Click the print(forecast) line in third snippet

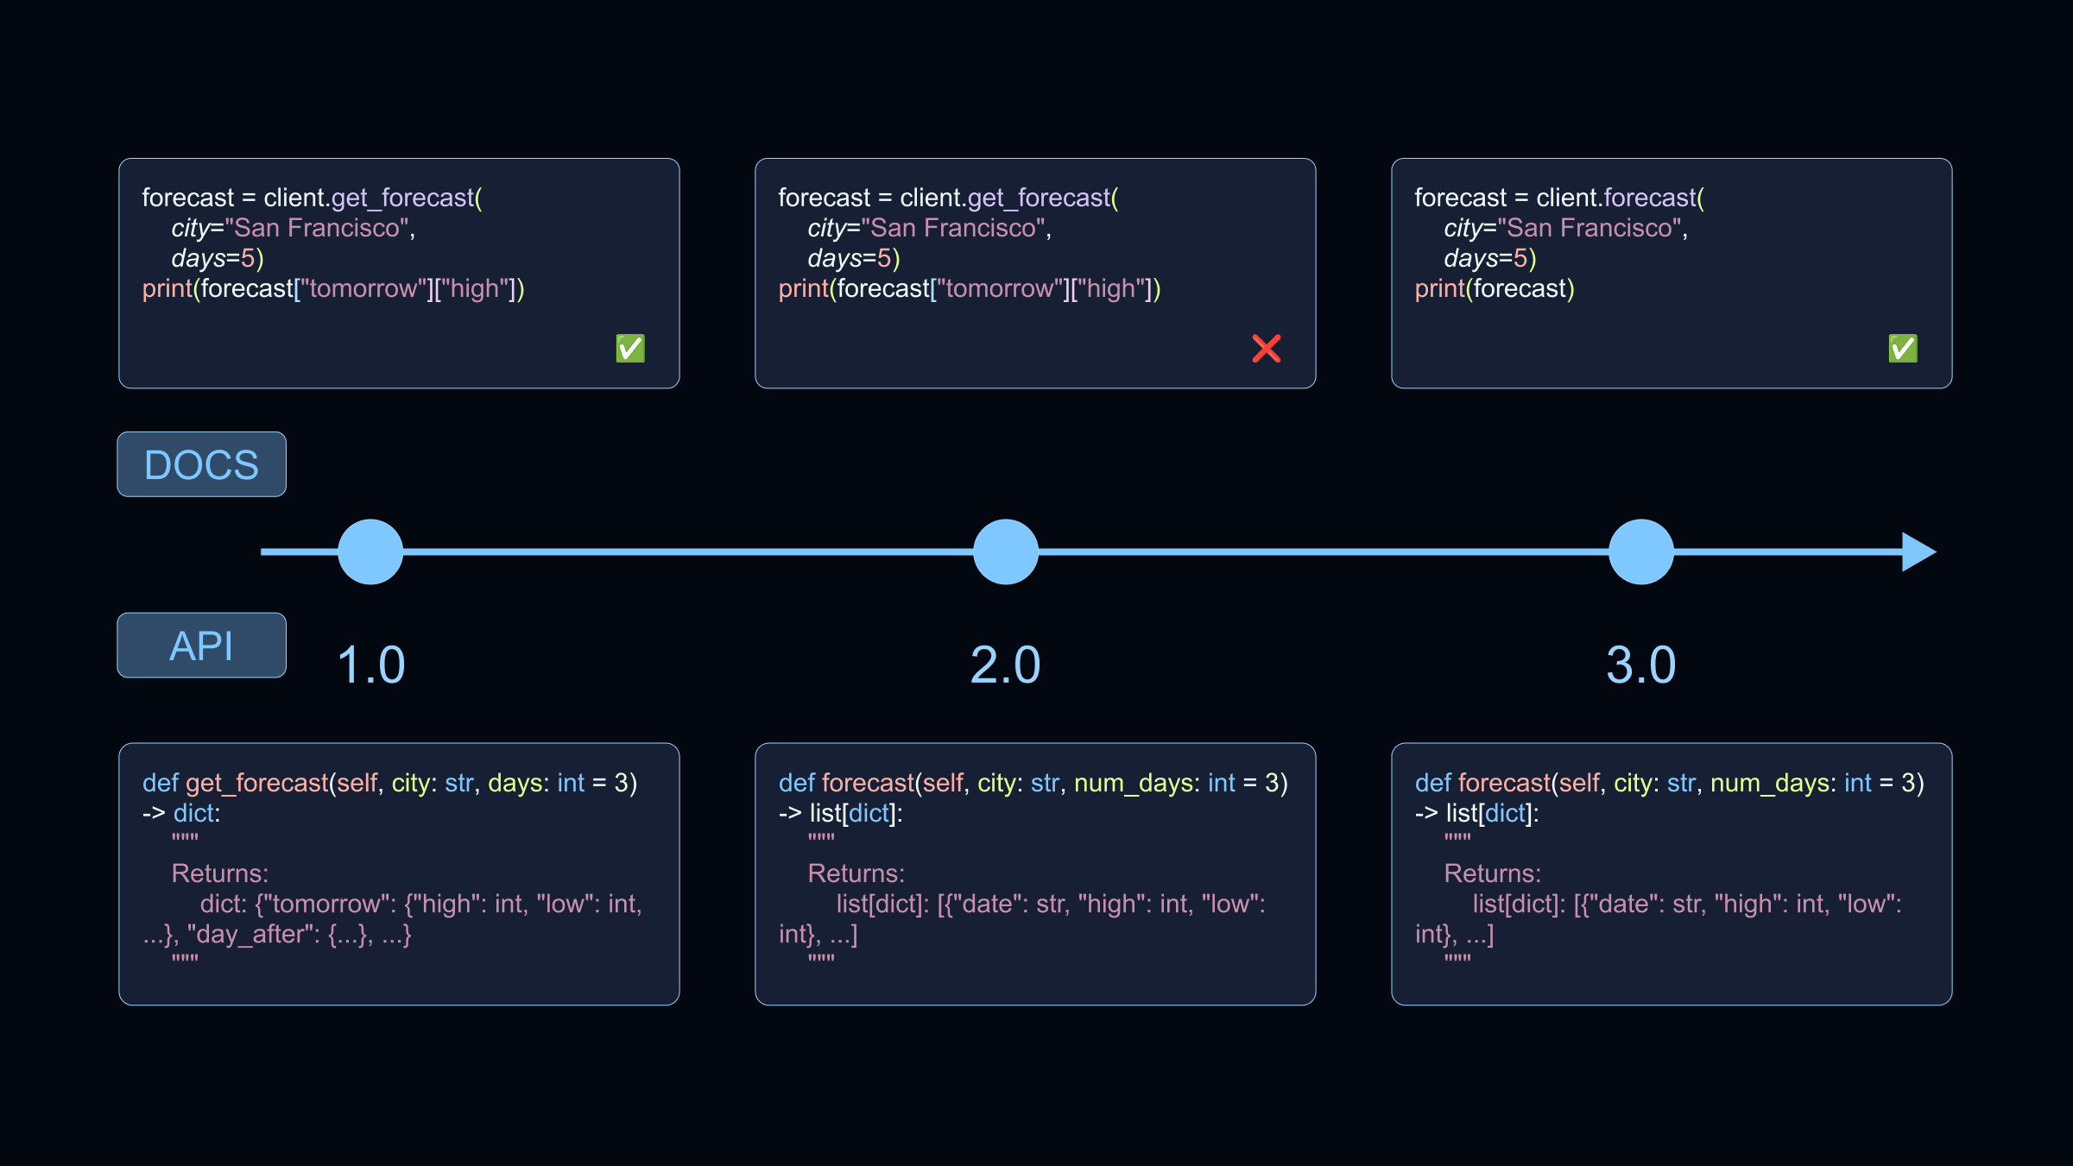[x=1495, y=289]
